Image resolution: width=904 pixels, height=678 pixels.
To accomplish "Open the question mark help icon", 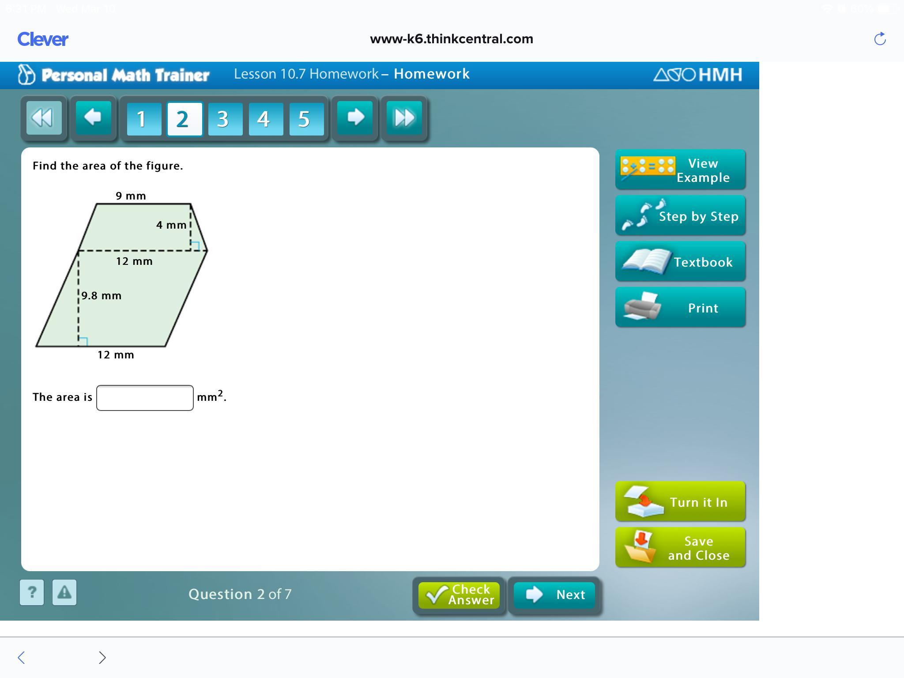I will click(x=32, y=592).
